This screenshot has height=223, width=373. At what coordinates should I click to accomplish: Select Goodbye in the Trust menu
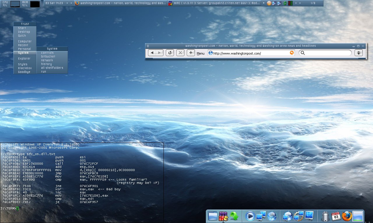coord(25,72)
